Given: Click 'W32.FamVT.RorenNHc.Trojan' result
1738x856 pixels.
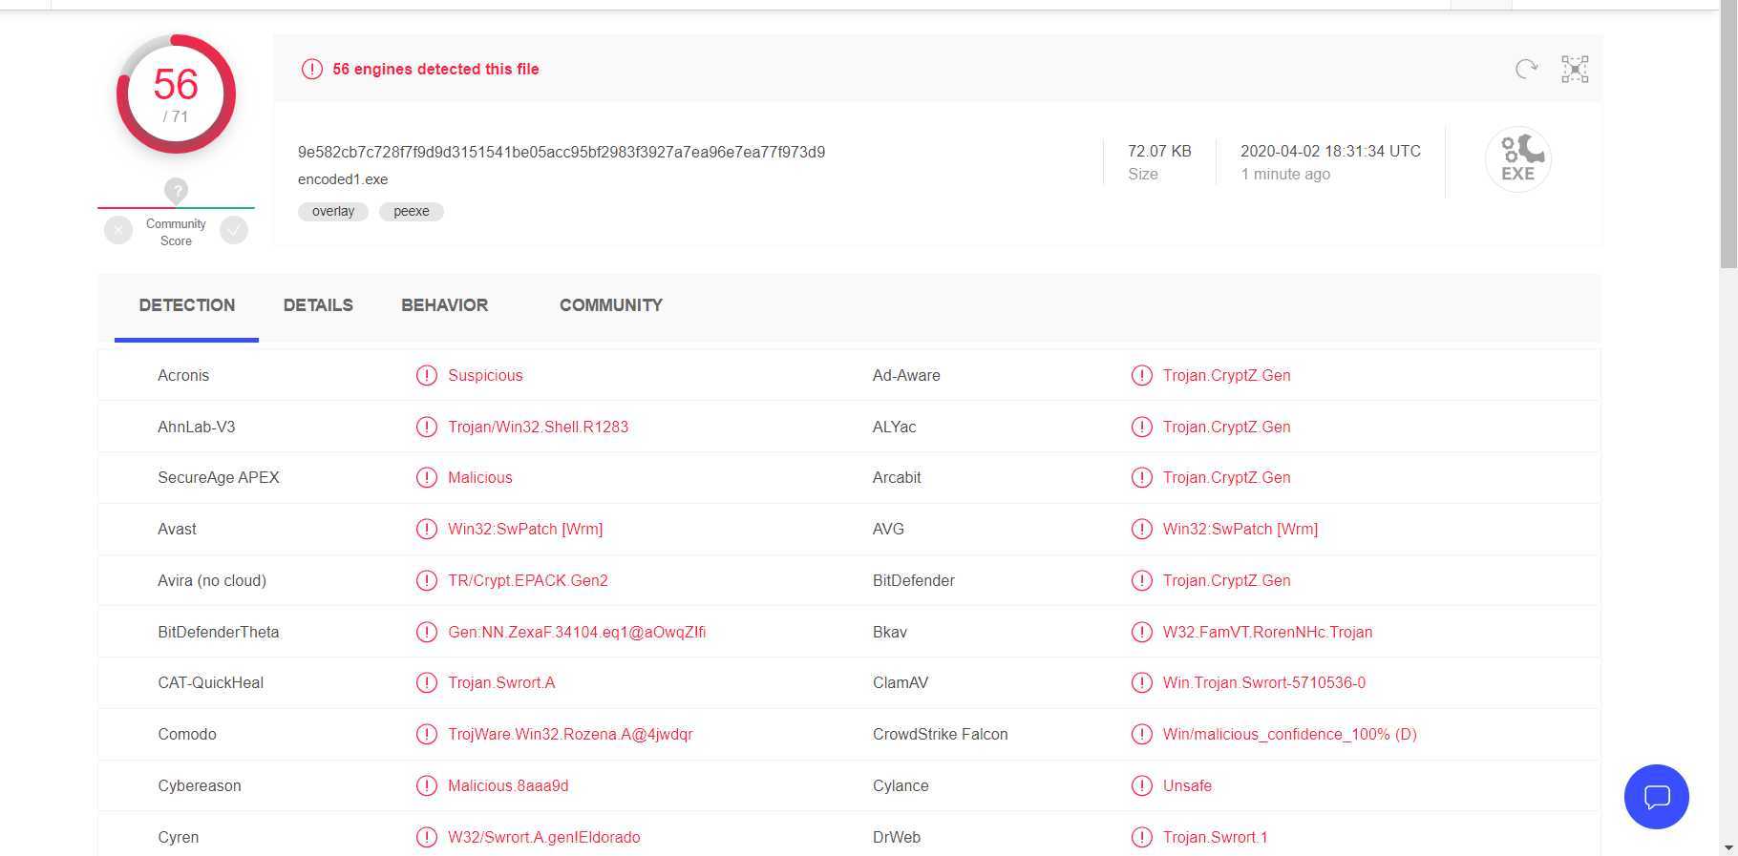Looking at the screenshot, I should tap(1267, 632).
